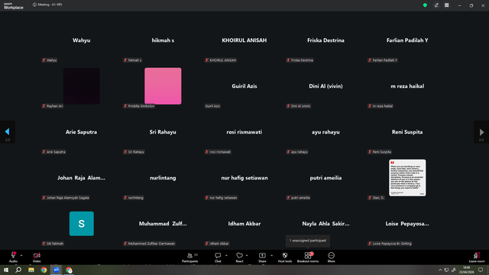Select Siti fatimah teal S avatar

coord(82,224)
